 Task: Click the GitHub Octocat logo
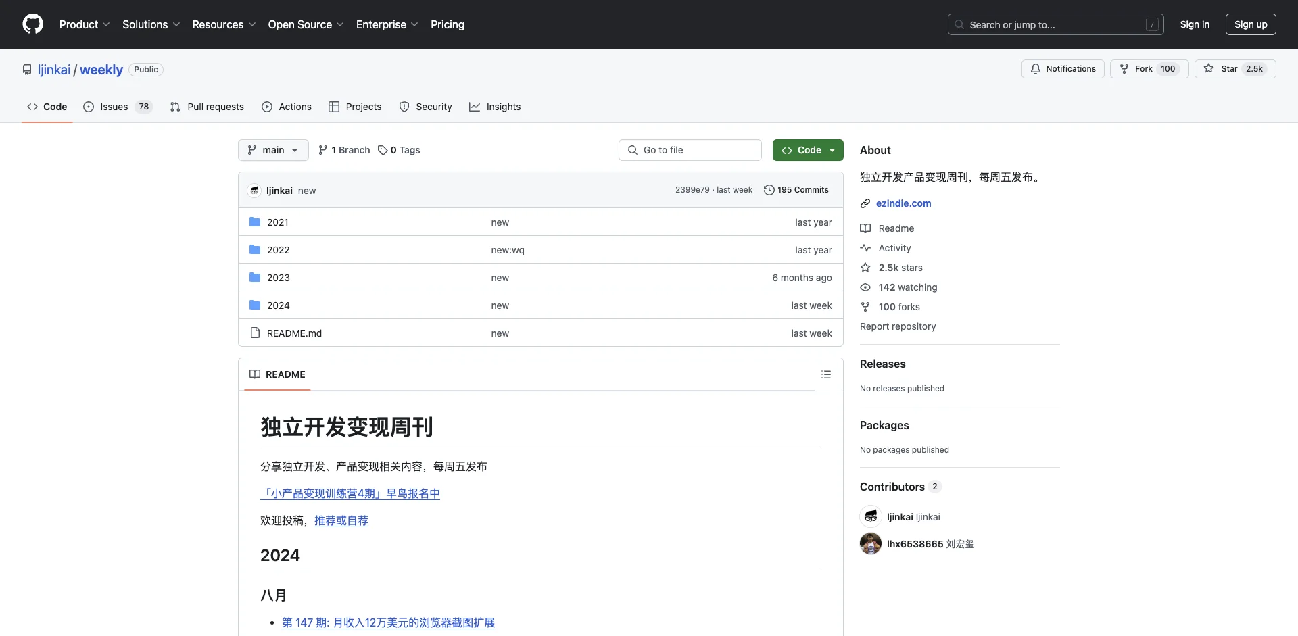click(32, 24)
